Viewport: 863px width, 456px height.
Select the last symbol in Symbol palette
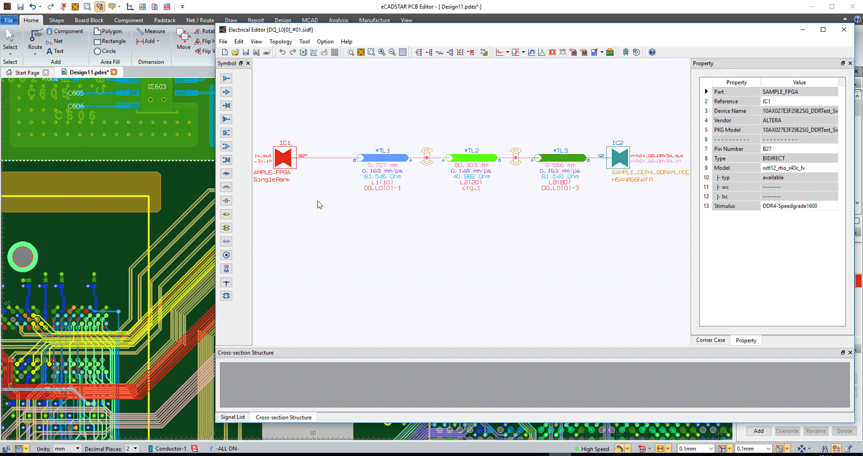(226, 296)
